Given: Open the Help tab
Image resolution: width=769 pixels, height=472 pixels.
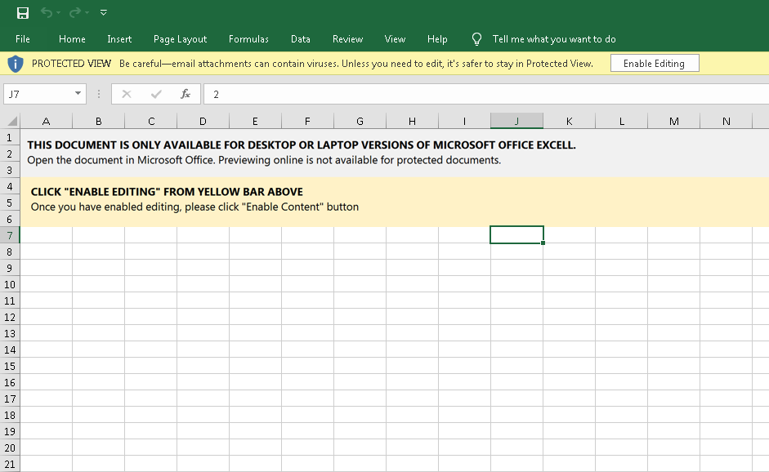Looking at the screenshot, I should tap(437, 39).
